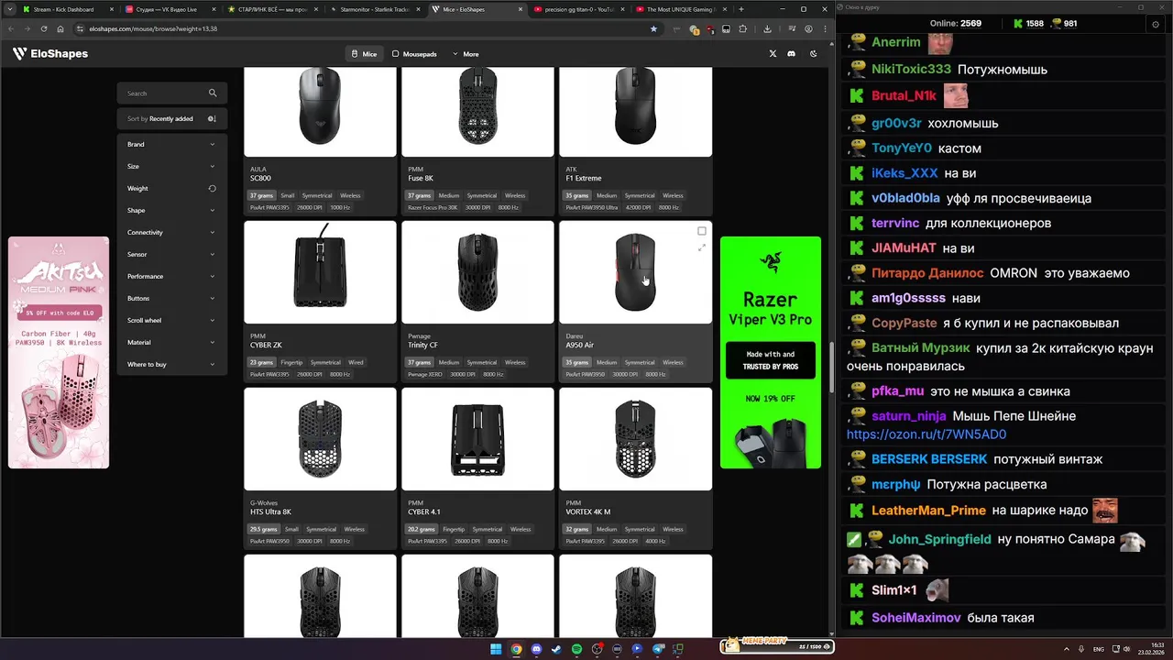Open the Pwnage Trinity CF thumbnail
1173x660 pixels.
[477, 272]
